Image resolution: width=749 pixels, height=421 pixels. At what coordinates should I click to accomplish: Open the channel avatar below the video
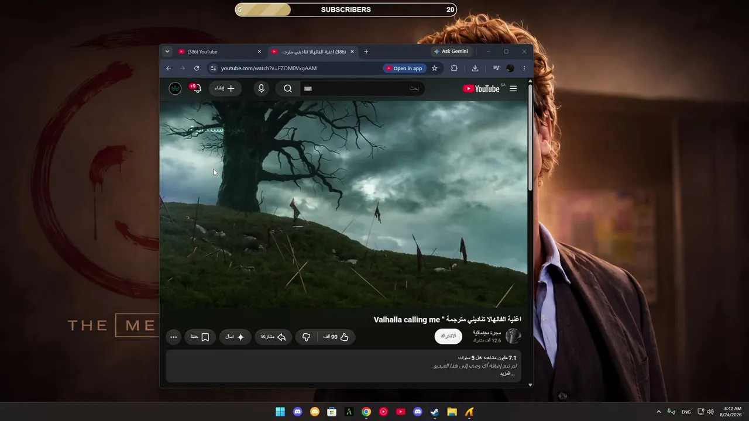tap(513, 336)
